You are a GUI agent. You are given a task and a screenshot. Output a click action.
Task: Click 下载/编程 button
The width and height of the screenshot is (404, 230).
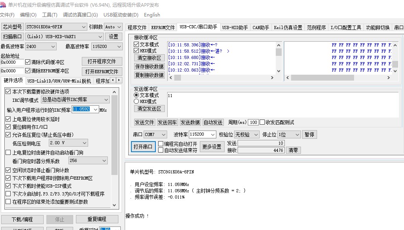22,219
